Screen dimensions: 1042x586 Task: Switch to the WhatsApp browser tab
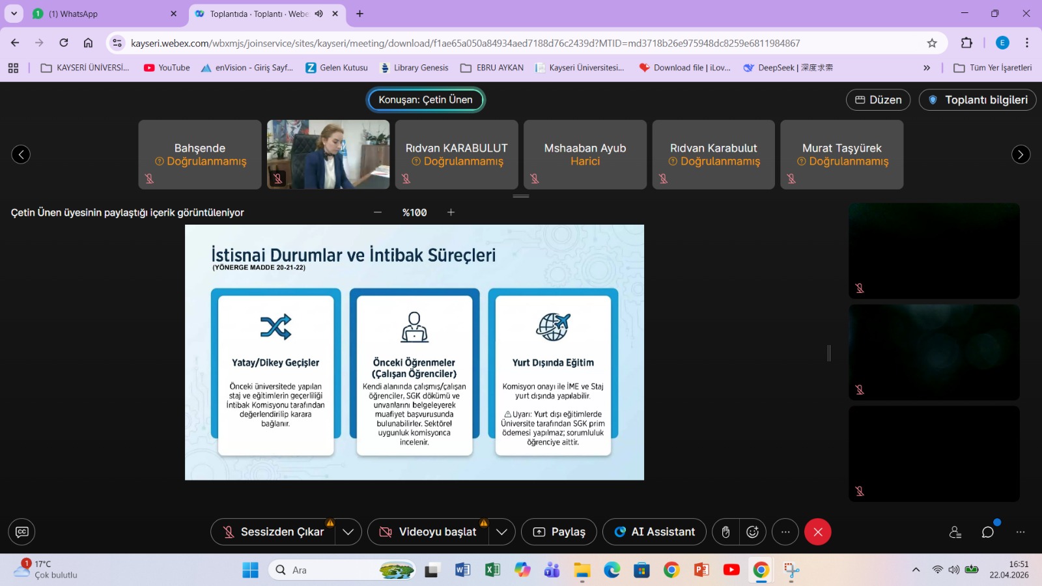point(104,14)
